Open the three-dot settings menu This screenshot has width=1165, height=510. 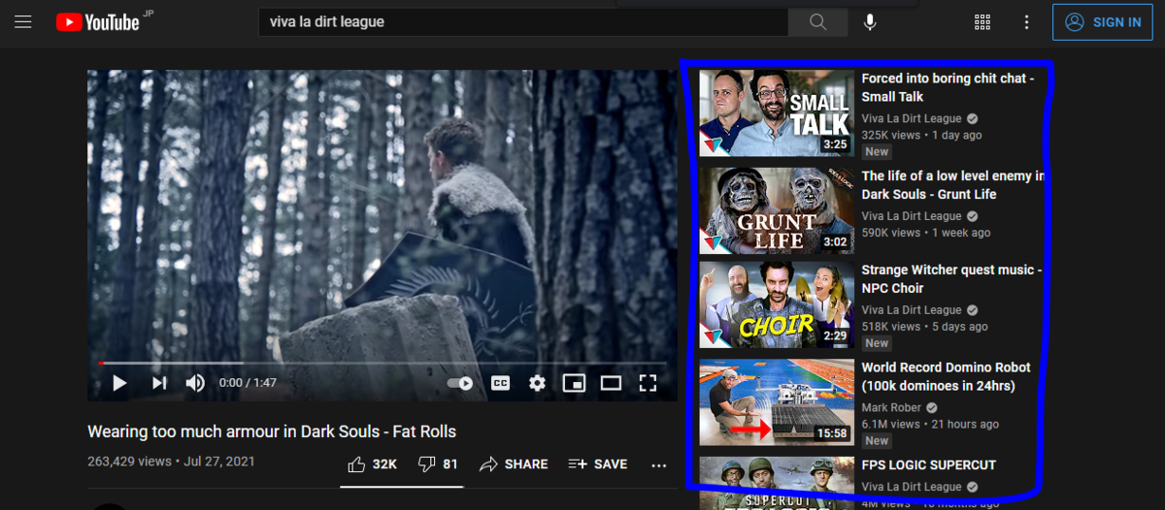[x=1027, y=21]
